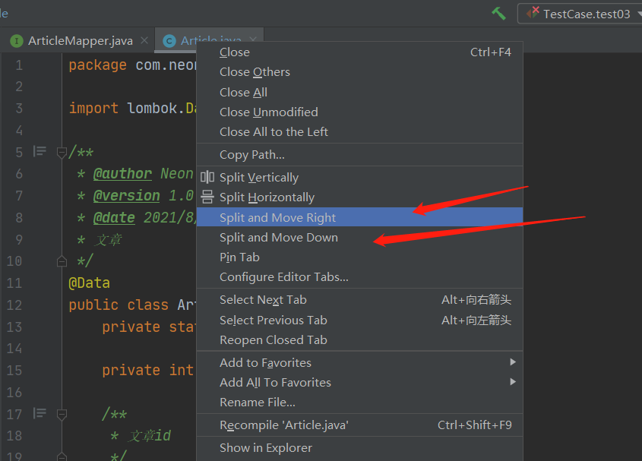Expand the Add All To Favorites submenu arrow
Viewport: 642px width, 461px height.
point(513,381)
